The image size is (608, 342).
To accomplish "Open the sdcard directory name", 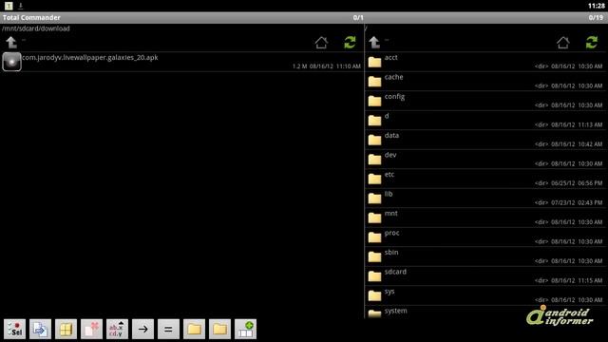I will [395, 272].
